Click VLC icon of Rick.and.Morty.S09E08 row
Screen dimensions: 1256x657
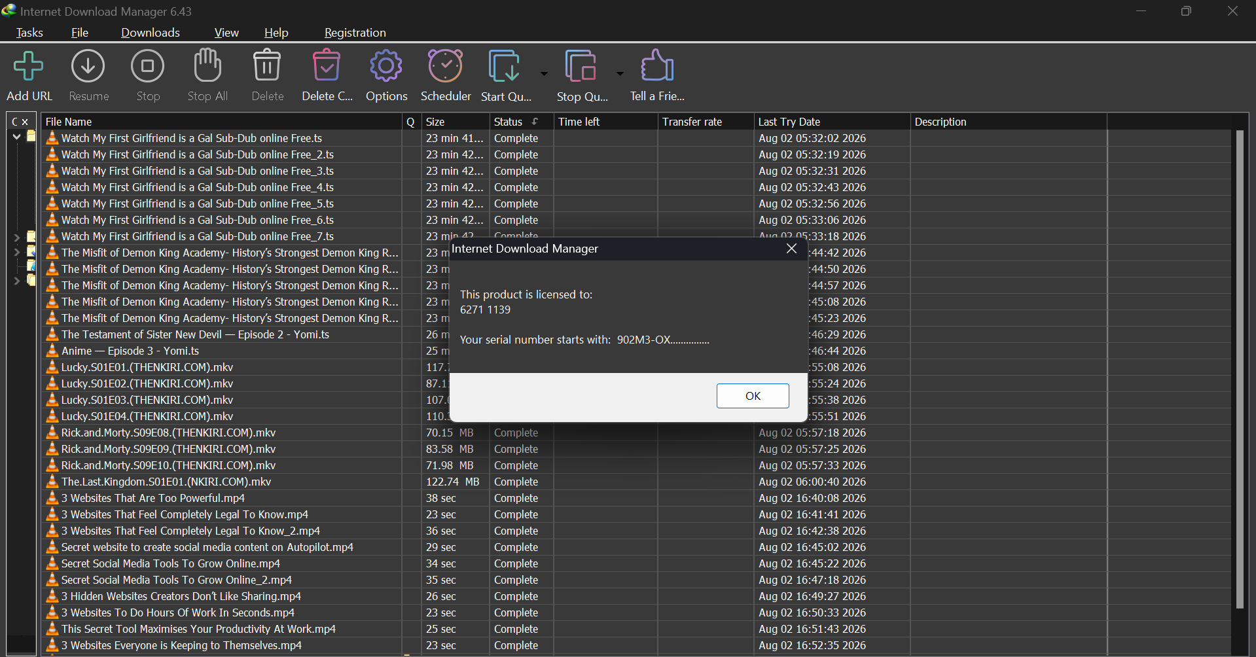click(x=52, y=433)
